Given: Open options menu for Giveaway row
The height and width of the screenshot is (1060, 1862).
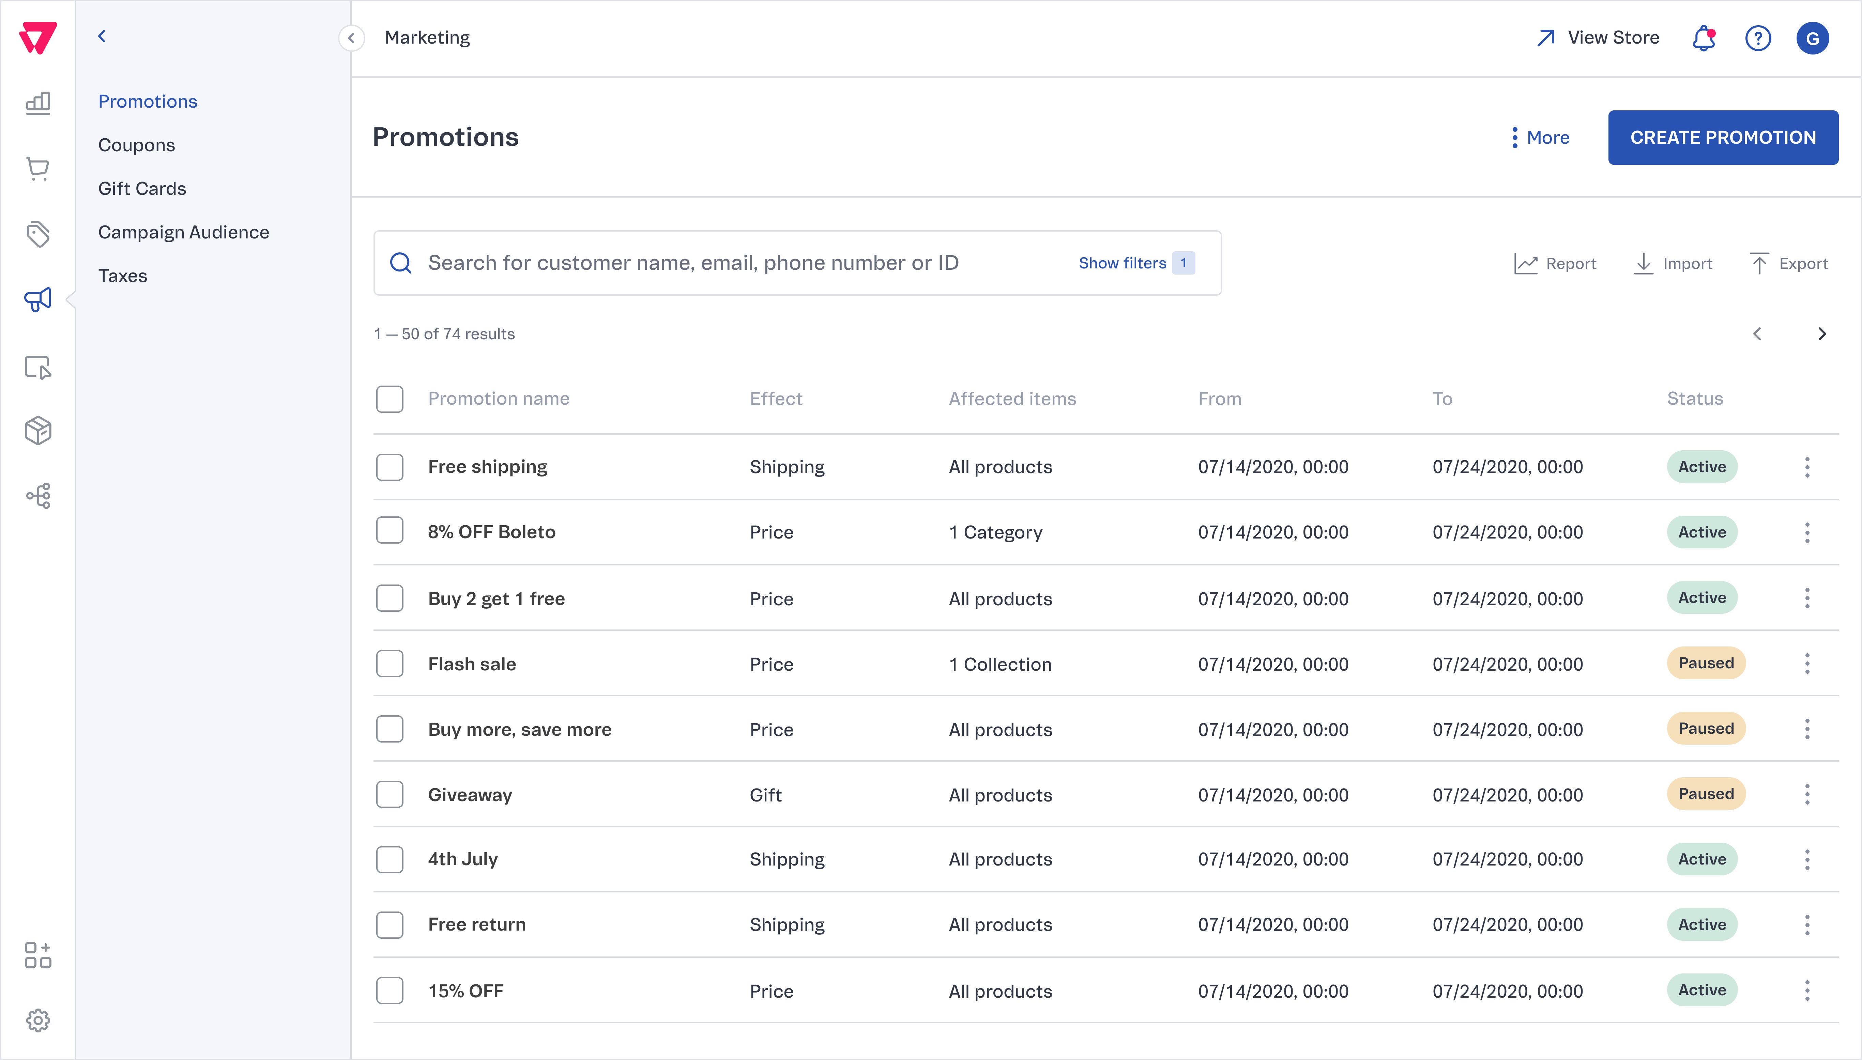Looking at the screenshot, I should click(1807, 794).
